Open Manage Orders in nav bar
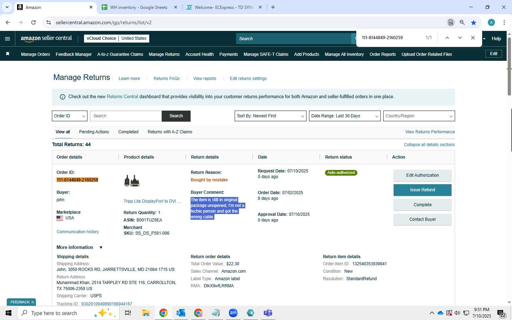Image resolution: width=512 pixels, height=320 pixels. 36,54
